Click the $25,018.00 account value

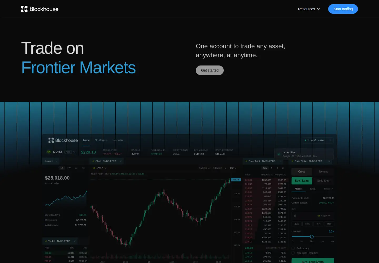tap(57, 178)
